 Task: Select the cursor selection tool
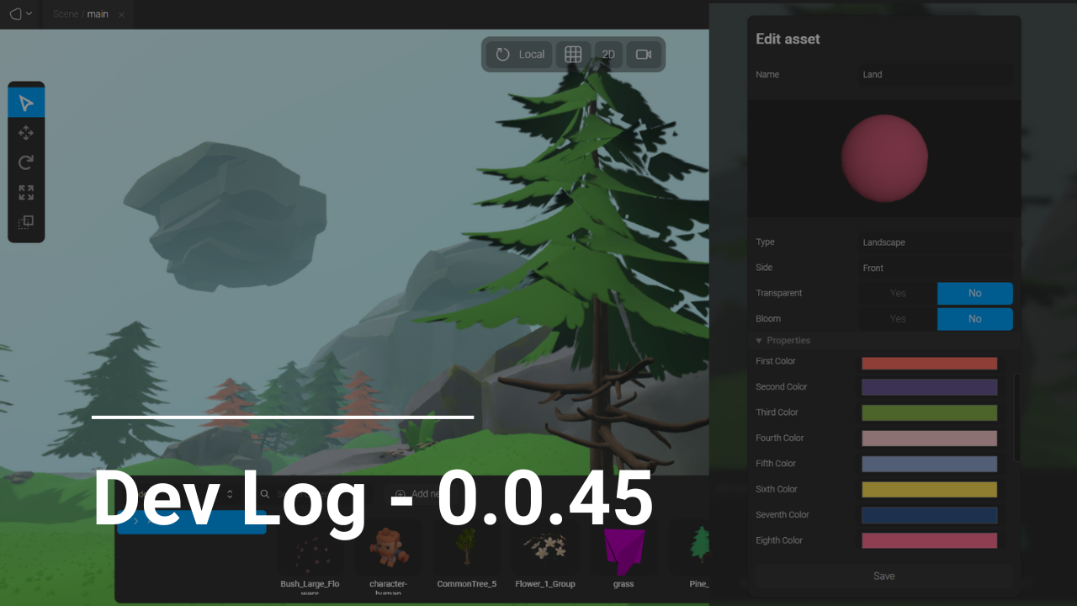click(26, 103)
